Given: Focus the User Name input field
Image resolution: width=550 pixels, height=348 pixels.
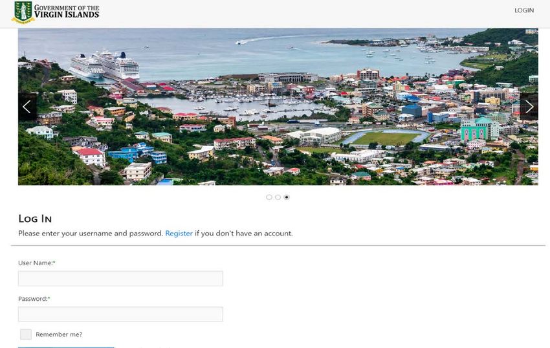Looking at the screenshot, I should pos(120,279).
